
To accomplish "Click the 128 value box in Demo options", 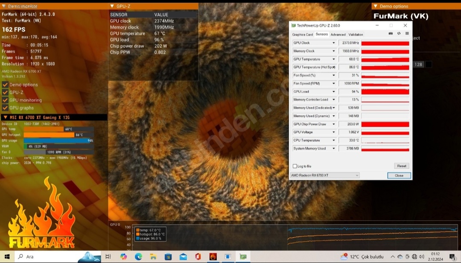I will 418,64.
